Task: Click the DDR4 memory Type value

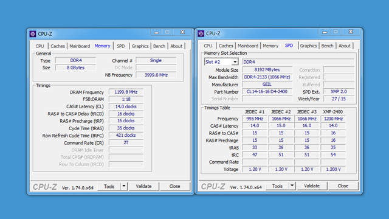Action: pos(75,60)
